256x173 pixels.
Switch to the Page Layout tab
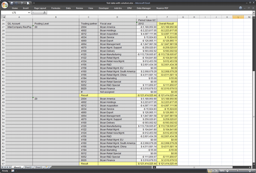pyautogui.click(x=40, y=8)
